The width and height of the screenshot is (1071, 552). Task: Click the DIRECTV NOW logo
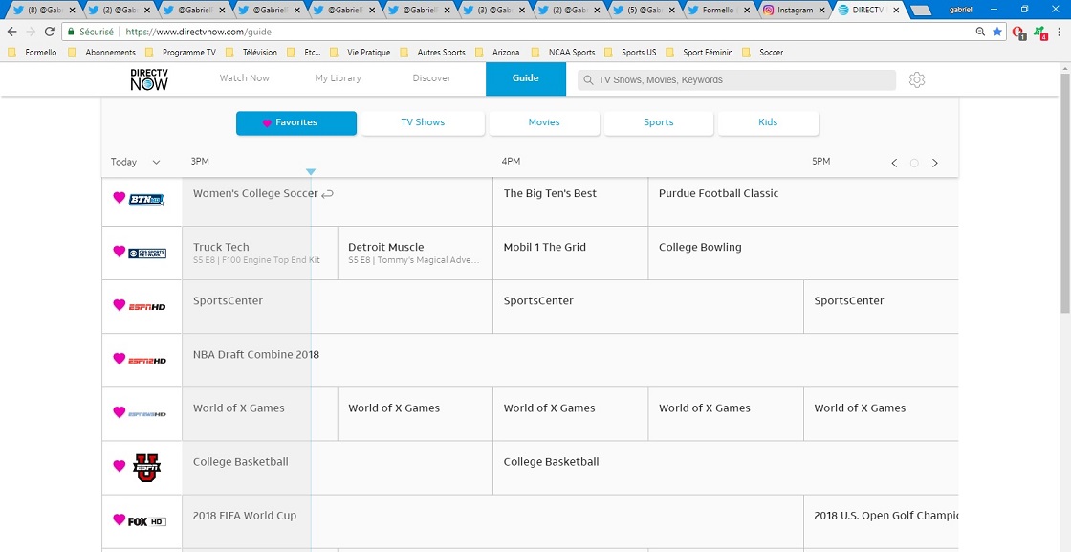[149, 79]
